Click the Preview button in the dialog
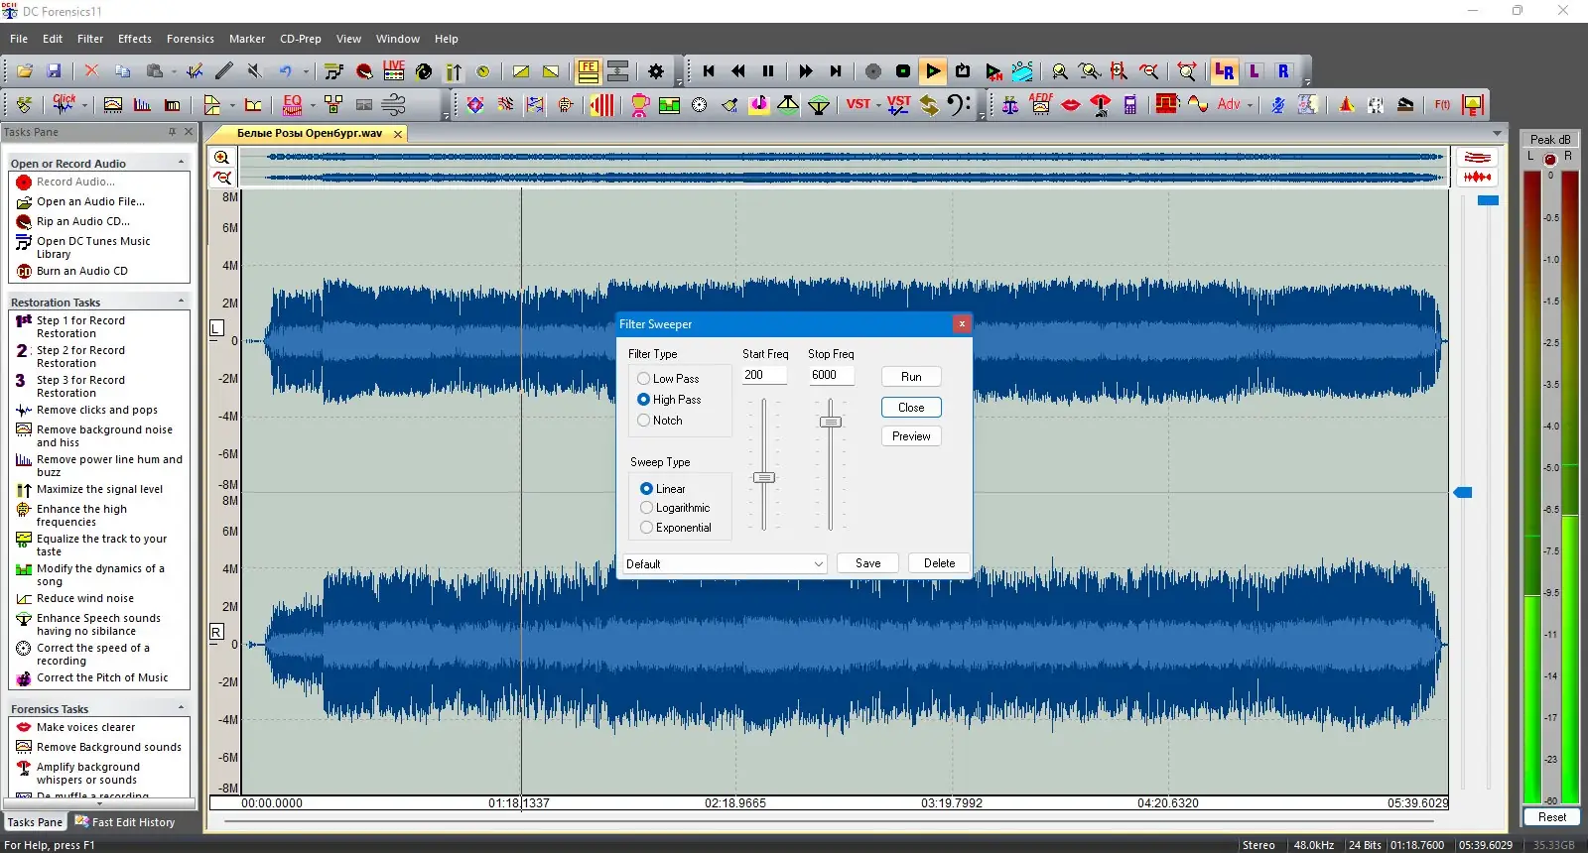The height and width of the screenshot is (853, 1588). pyautogui.click(x=911, y=436)
